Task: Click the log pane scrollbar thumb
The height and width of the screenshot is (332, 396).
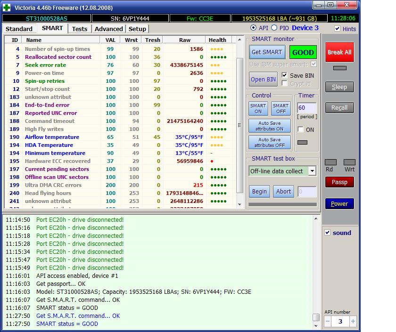Action: point(316,317)
